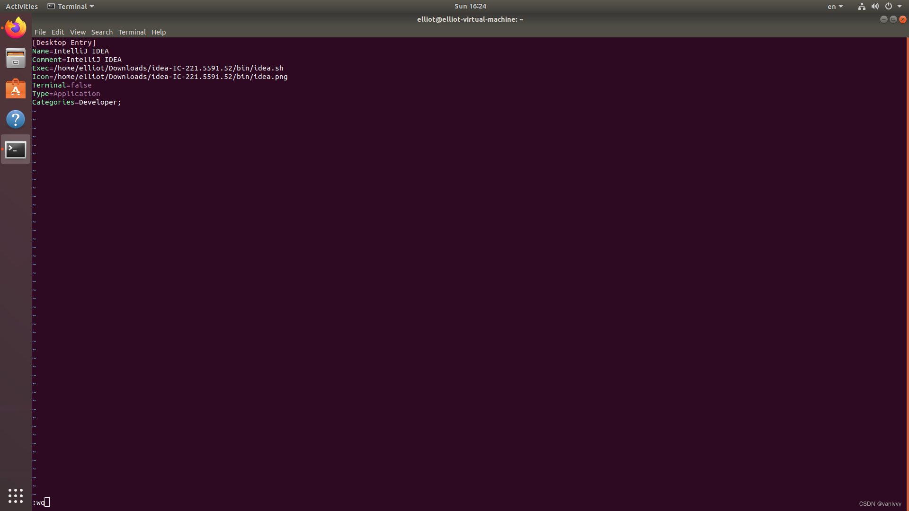Image resolution: width=909 pixels, height=511 pixels.
Task: Click the network status icon
Action: [862, 7]
